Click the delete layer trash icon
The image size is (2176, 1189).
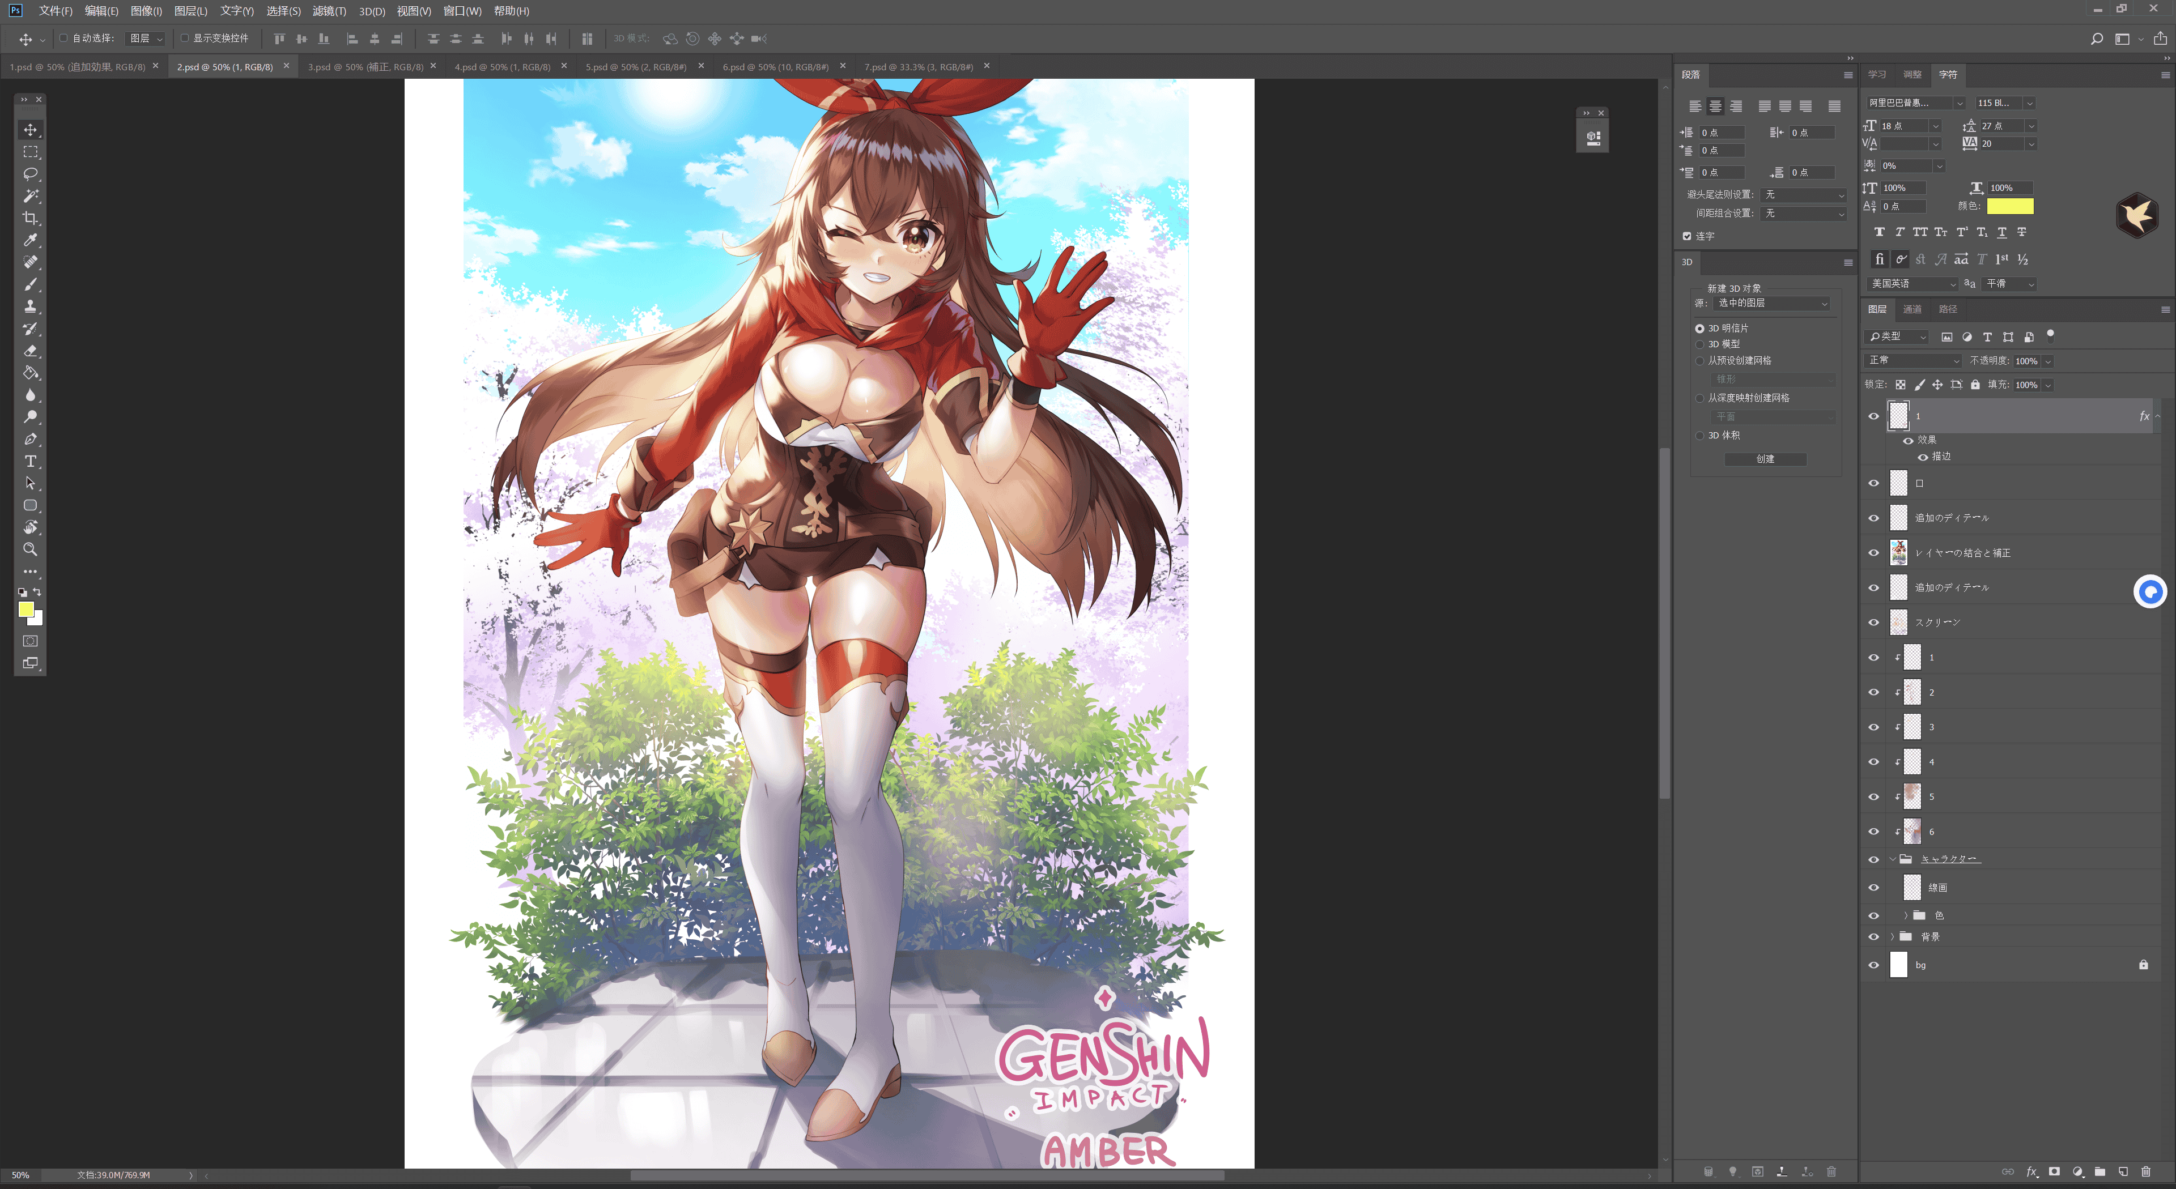click(2145, 1171)
